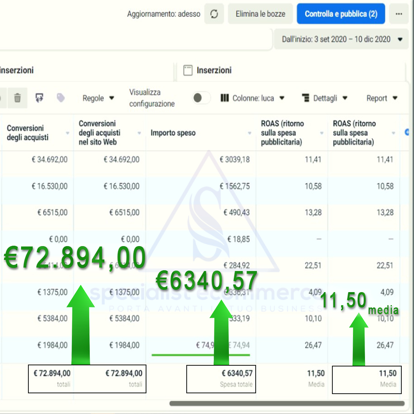Sort by Importo speso column arrow

(x=250, y=133)
